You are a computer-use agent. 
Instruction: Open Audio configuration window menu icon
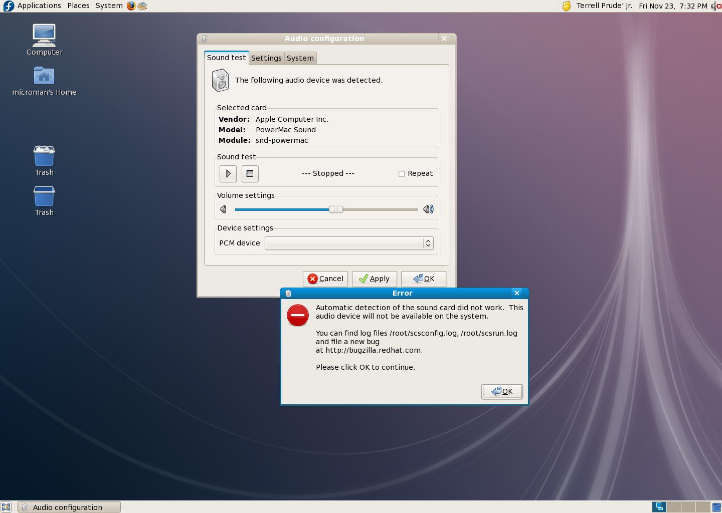pyautogui.click(x=205, y=39)
